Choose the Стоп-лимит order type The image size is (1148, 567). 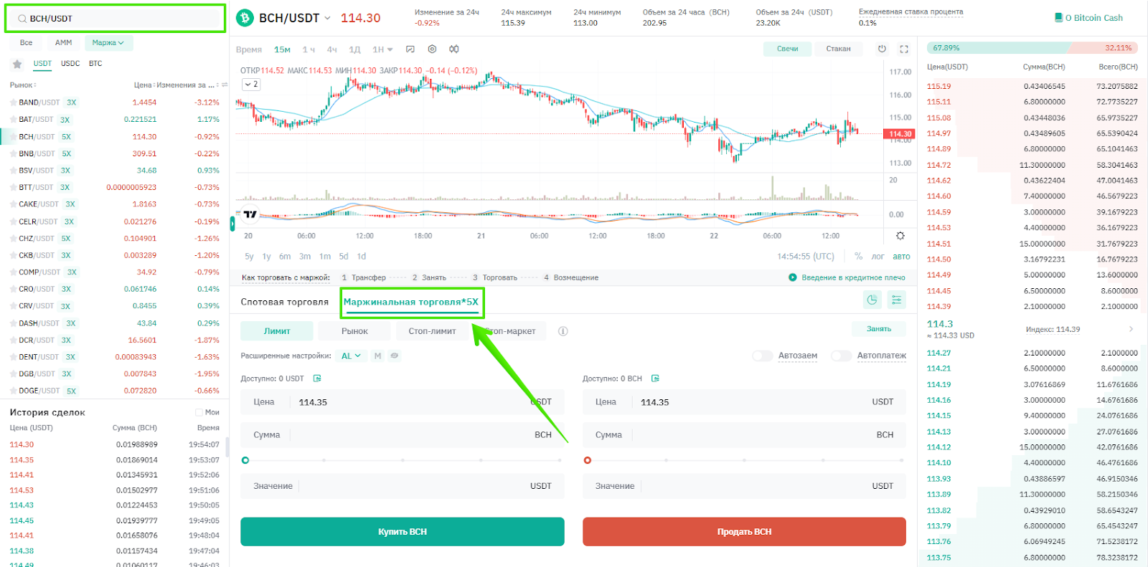pyautogui.click(x=432, y=331)
